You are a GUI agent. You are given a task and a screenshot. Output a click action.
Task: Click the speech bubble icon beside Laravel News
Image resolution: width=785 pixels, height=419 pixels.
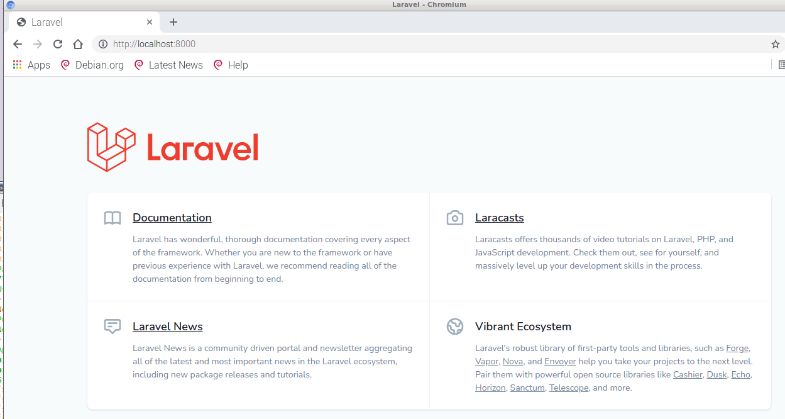(112, 327)
